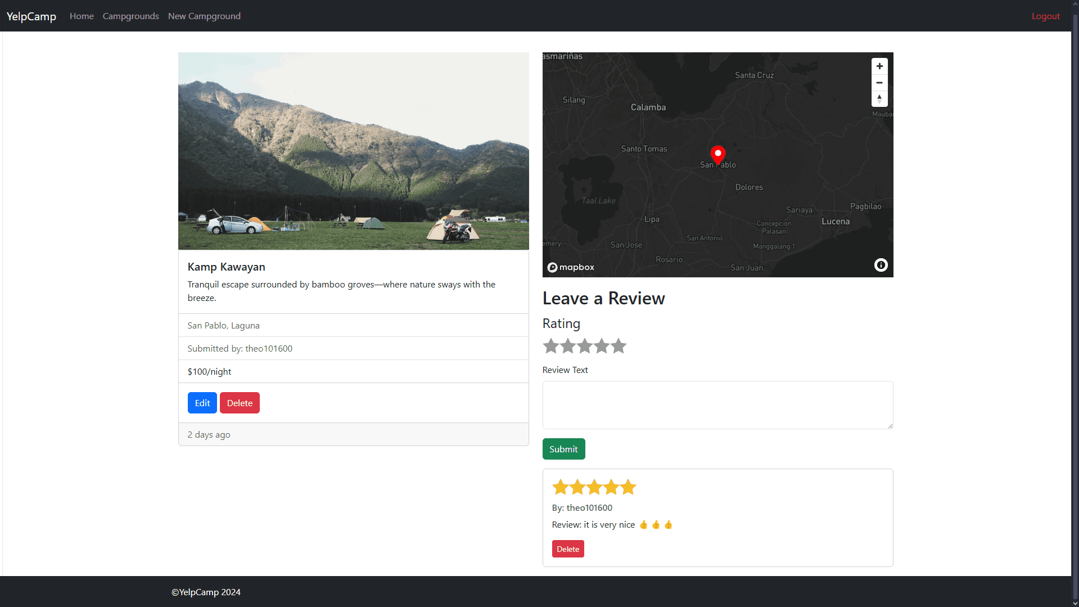Click inside the Review Text box

[x=716, y=404]
